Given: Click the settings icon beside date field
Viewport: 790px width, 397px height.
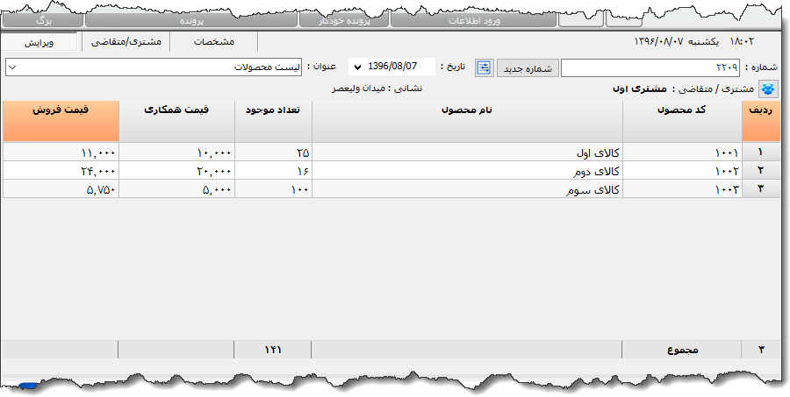Looking at the screenshot, I should click(484, 68).
